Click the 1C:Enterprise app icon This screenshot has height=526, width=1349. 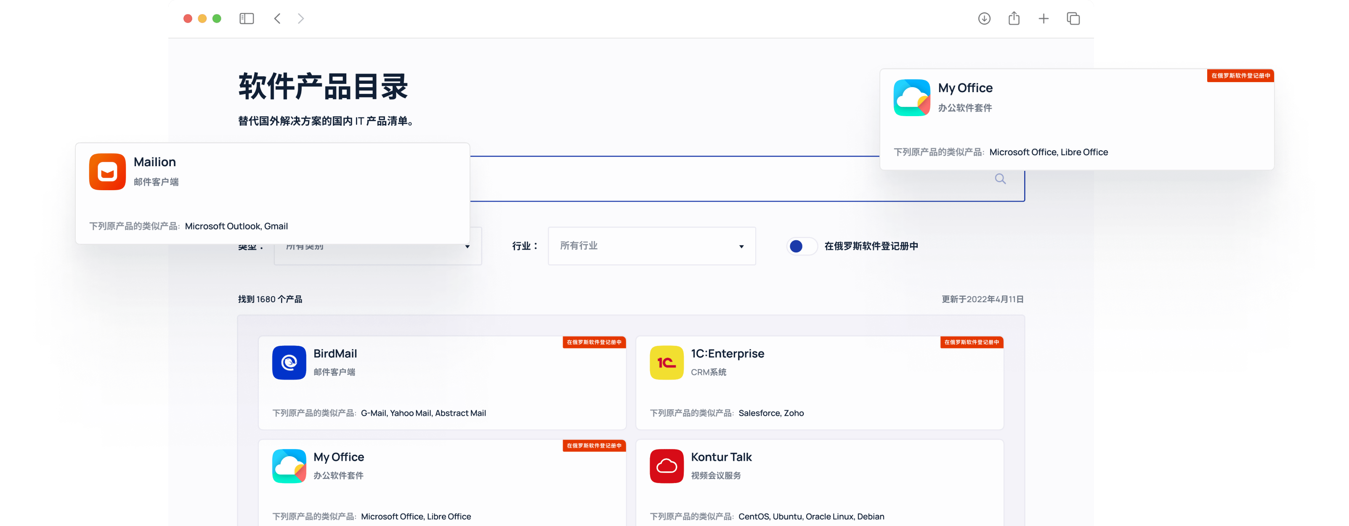pyautogui.click(x=667, y=362)
